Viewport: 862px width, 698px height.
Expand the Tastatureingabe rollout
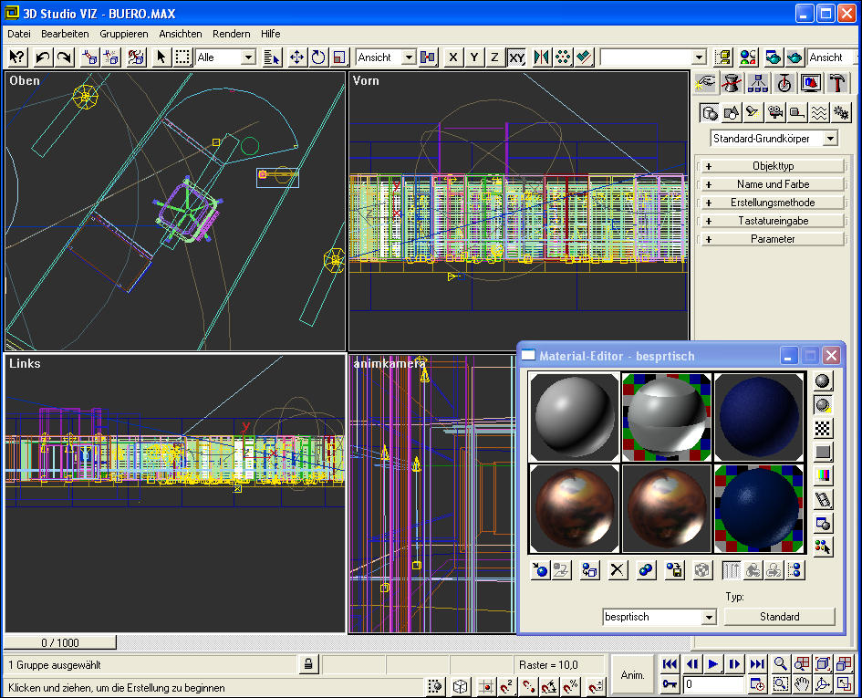[773, 221]
